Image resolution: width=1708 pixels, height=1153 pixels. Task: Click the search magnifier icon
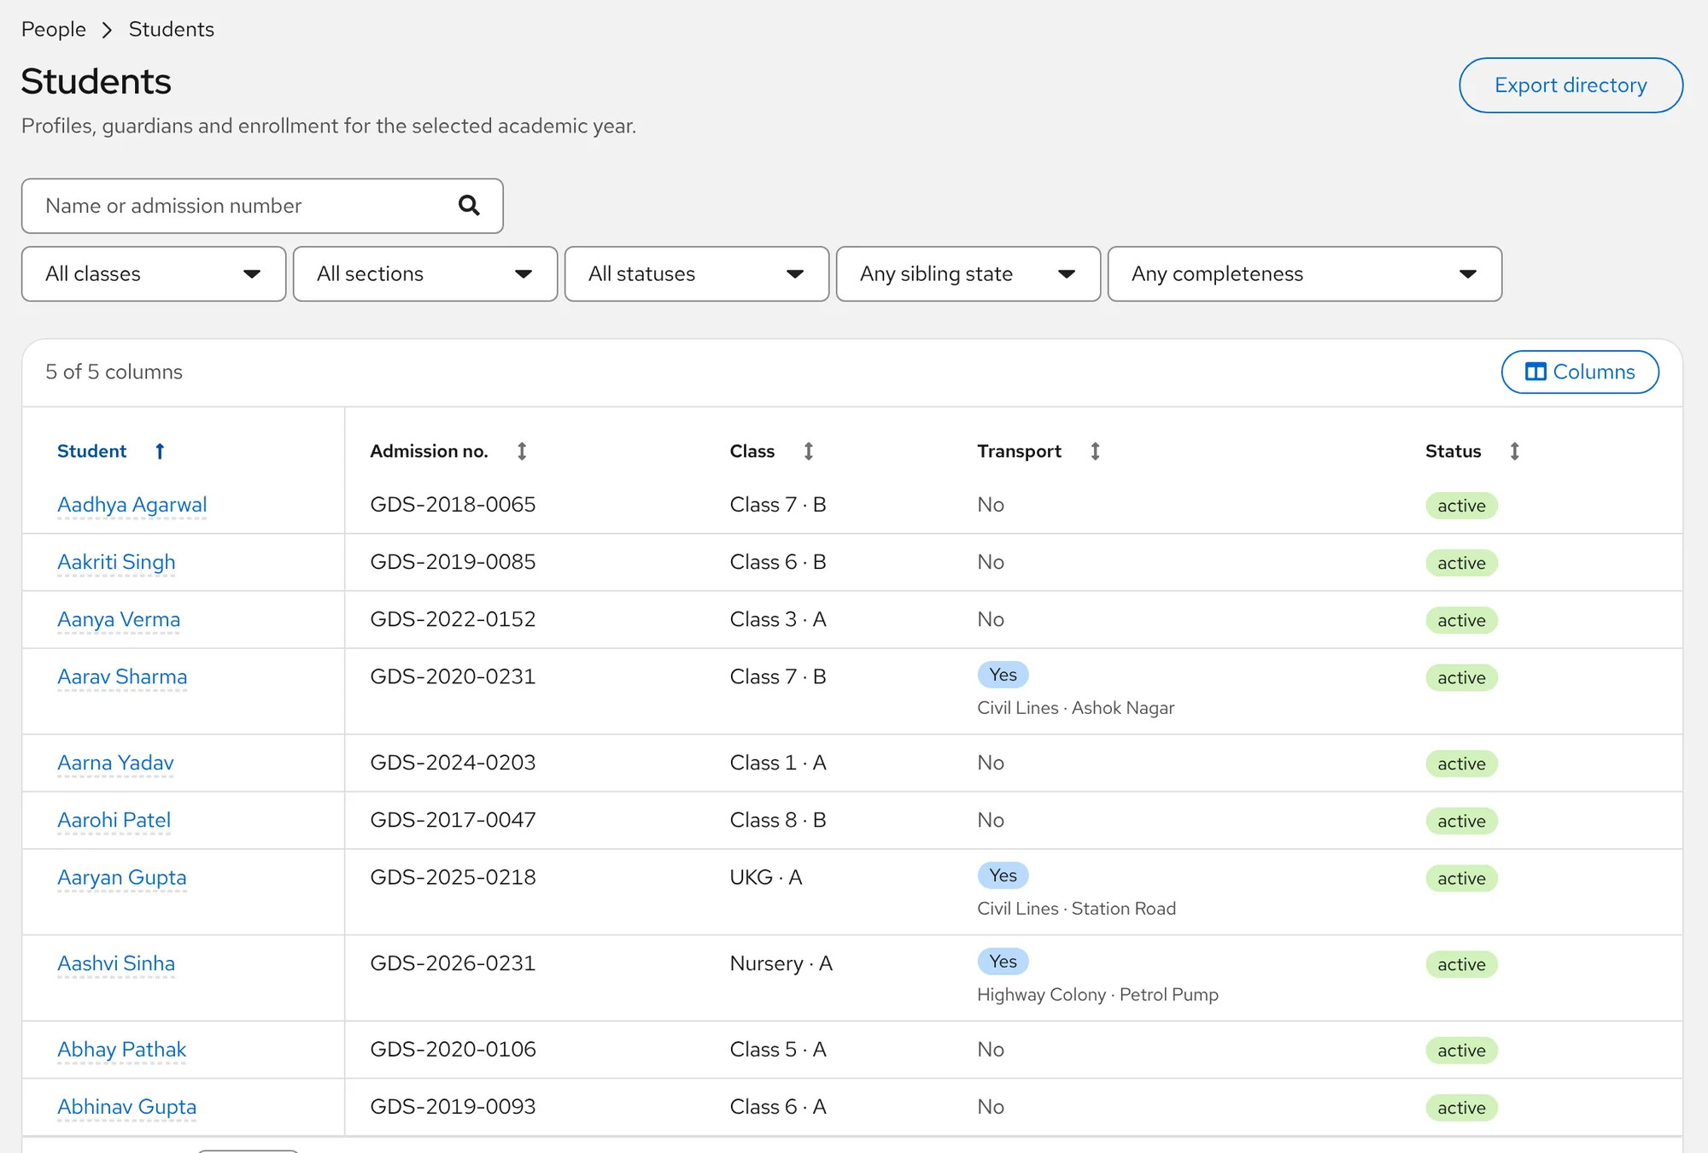[x=469, y=205]
